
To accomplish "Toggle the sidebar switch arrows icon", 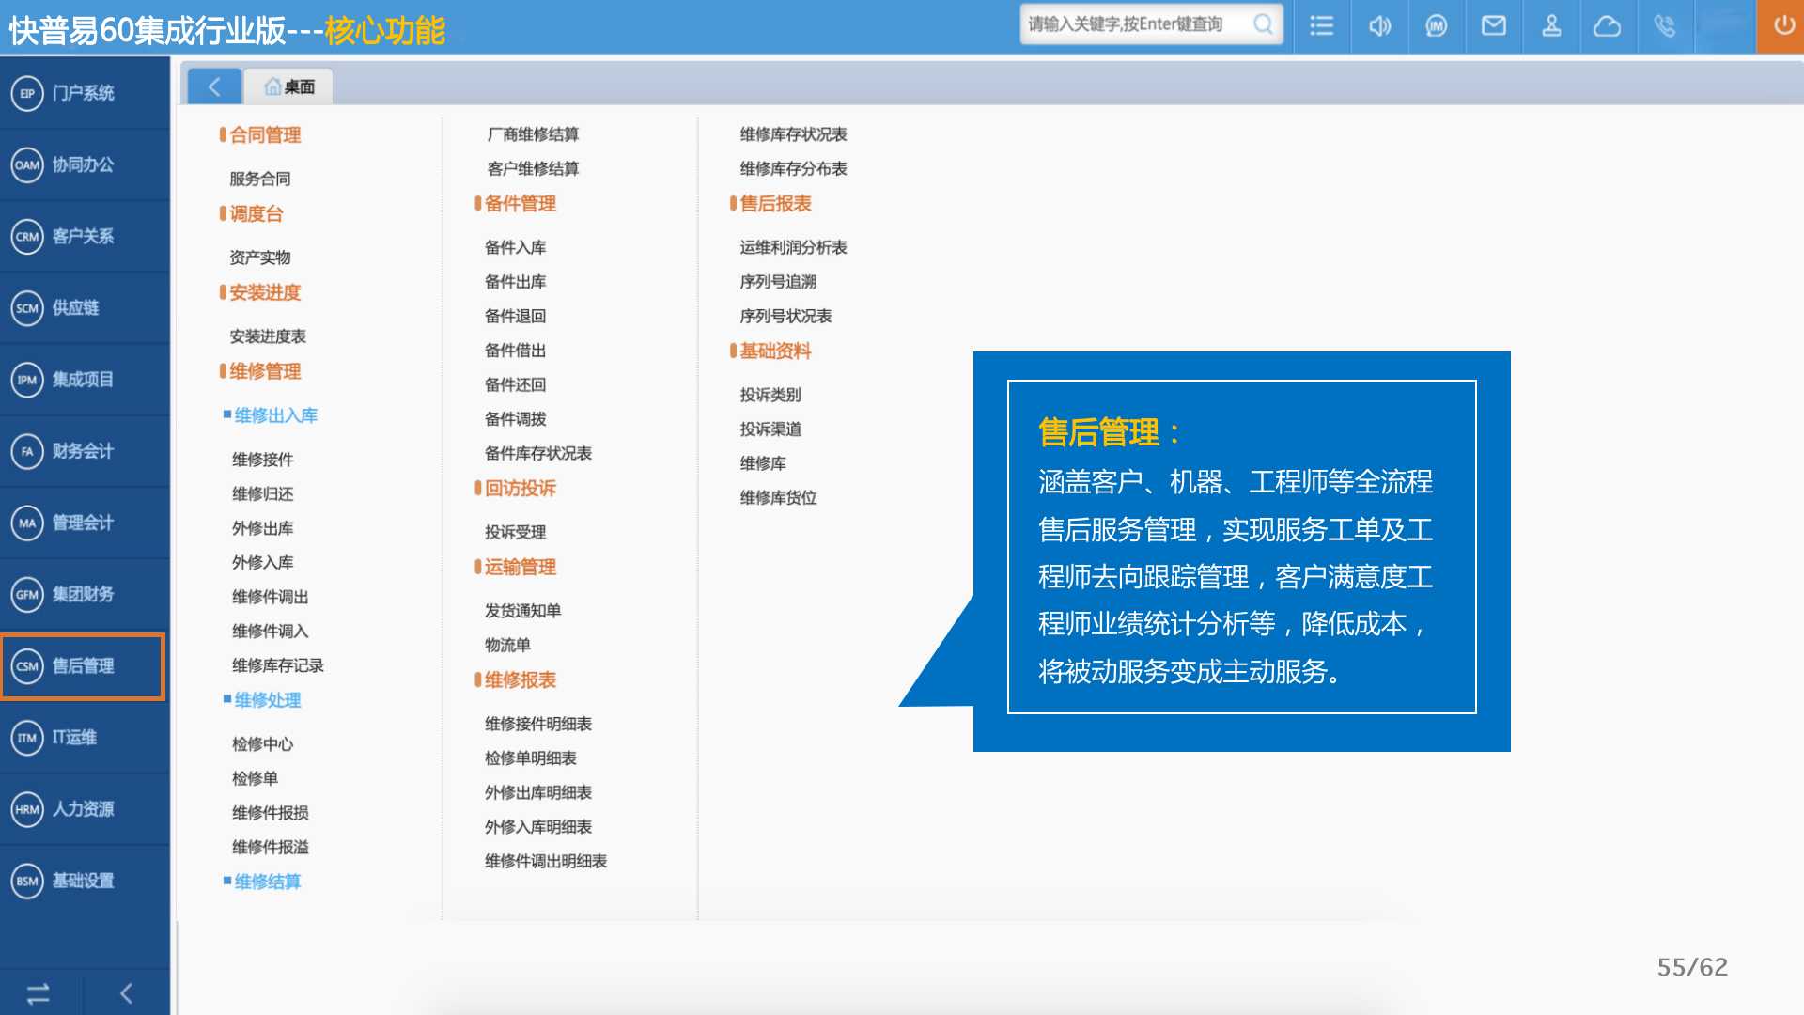I will pyautogui.click(x=39, y=993).
